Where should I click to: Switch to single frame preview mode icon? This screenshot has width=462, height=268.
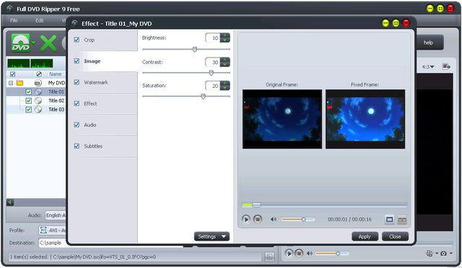[390, 220]
